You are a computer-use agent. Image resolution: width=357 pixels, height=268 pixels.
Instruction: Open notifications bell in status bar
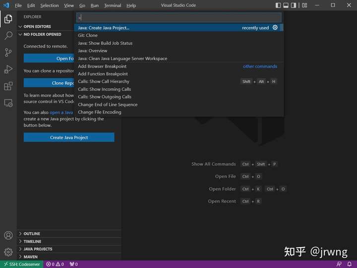(350, 264)
